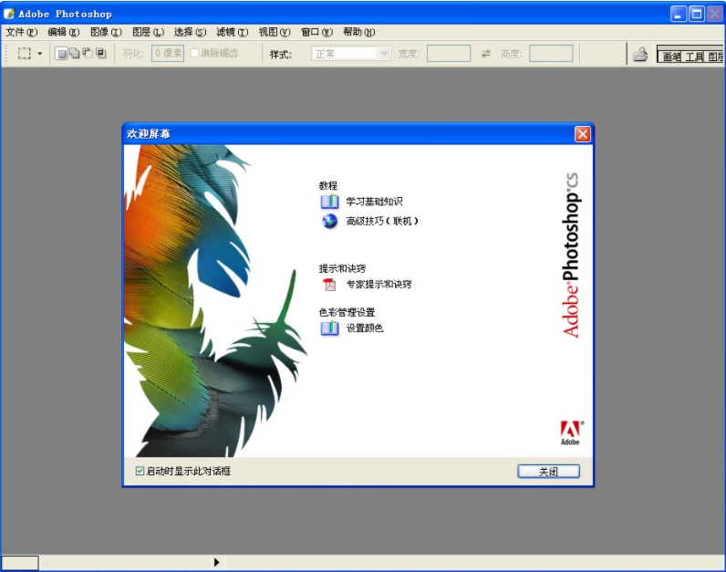Click the globe icon beside 高级技巧(联机)
726x572 pixels.
[x=329, y=221]
